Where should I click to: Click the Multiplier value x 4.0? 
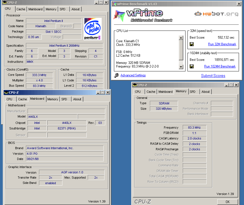point(39,80)
